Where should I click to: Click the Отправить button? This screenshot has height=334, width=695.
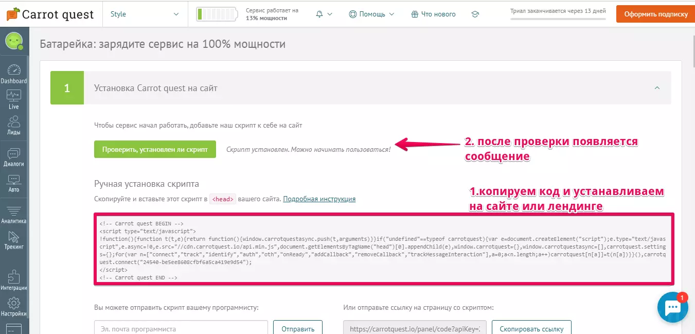(x=297, y=329)
